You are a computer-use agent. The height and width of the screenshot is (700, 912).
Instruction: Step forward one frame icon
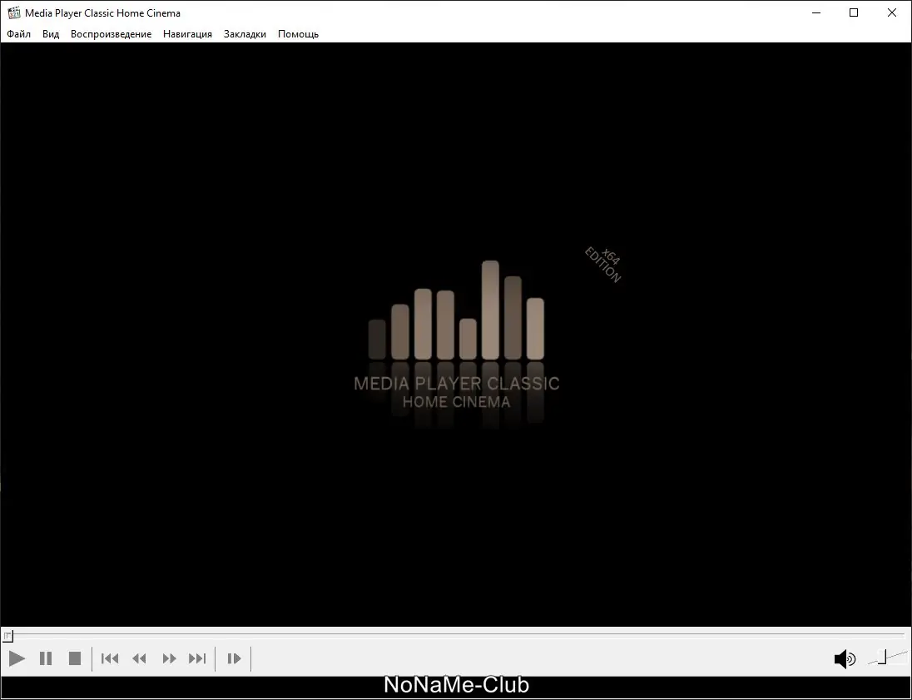(x=234, y=658)
